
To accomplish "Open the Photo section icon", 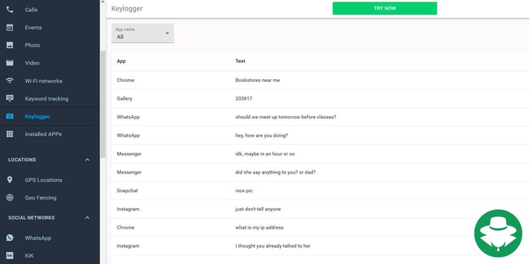I will [x=10, y=45].
